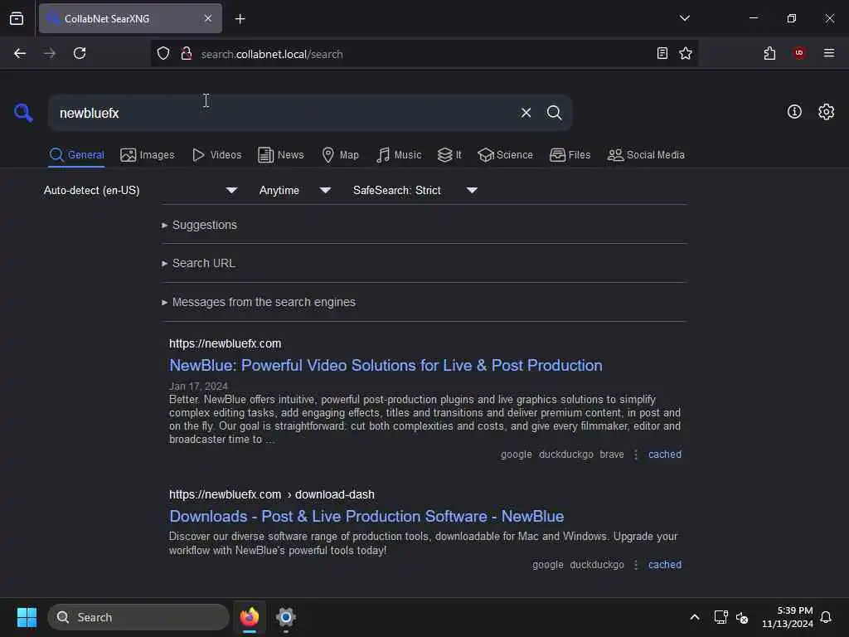Open the clock showing 5:39 PM
The width and height of the screenshot is (849, 637).
pos(788,617)
